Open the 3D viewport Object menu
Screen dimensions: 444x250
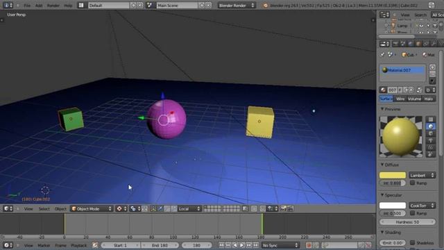pos(60,209)
